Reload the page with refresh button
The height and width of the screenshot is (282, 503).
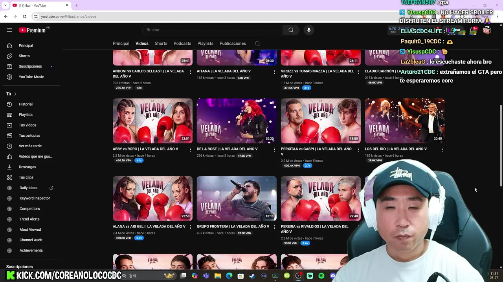coord(24,16)
